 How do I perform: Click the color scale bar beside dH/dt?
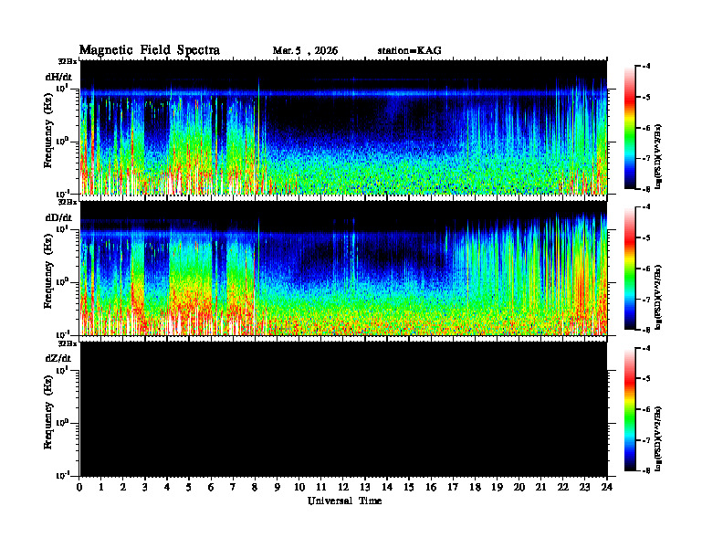tap(629, 128)
